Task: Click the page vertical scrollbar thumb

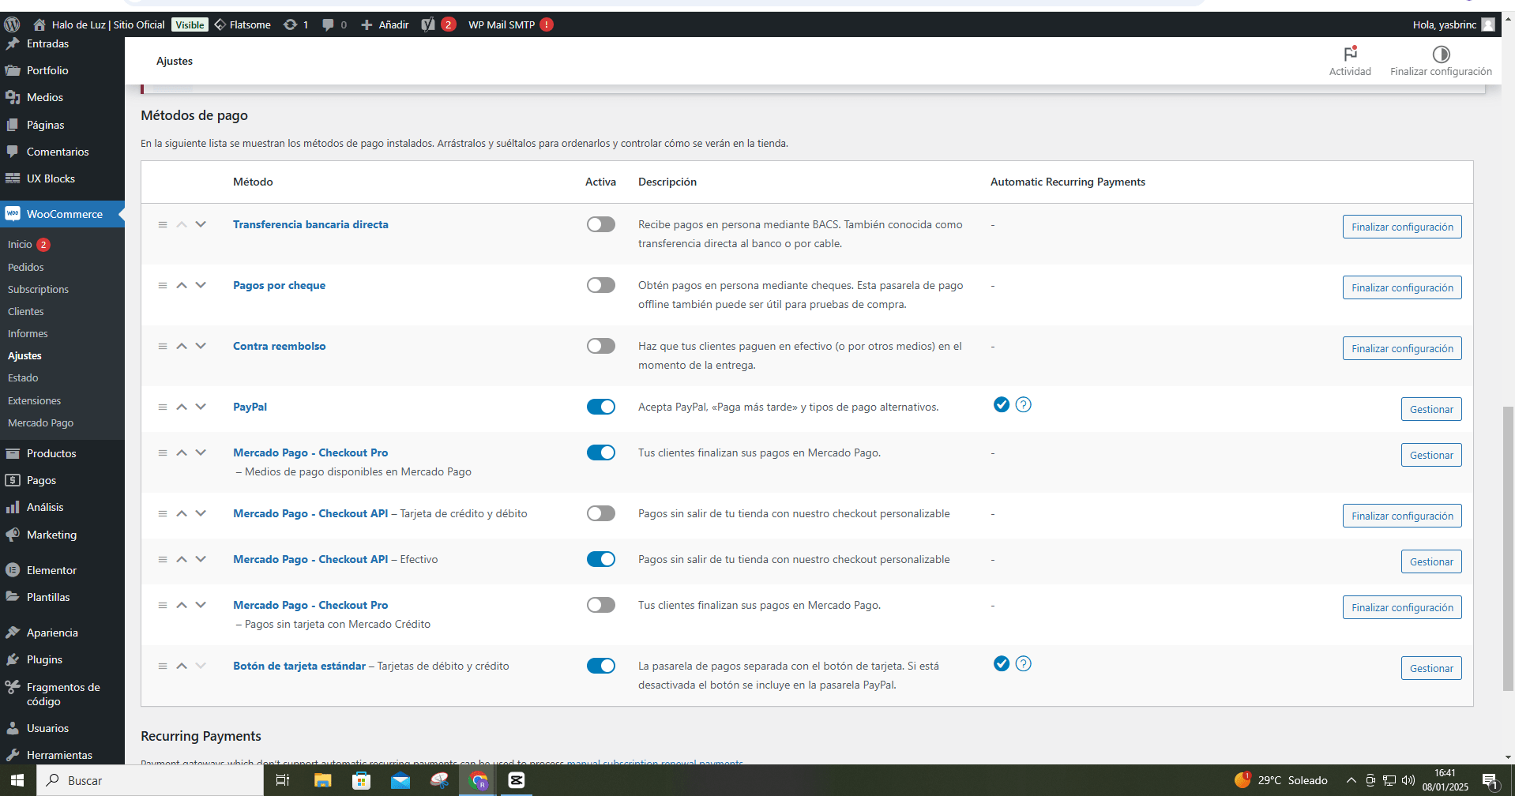Action: click(1508, 549)
